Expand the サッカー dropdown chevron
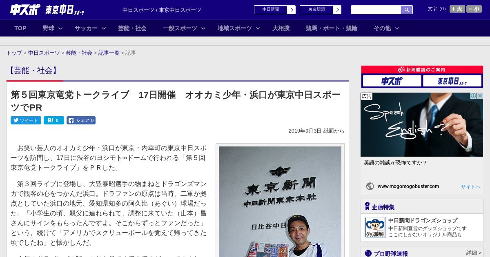Screen dimensions: 490x257 tap(104, 28)
